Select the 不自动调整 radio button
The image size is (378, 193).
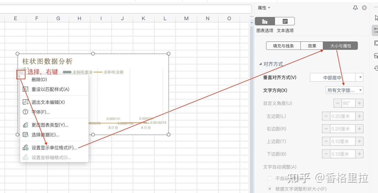coord(270,178)
